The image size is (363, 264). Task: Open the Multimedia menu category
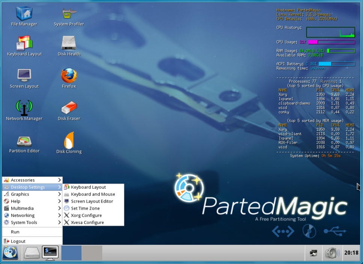click(32, 208)
